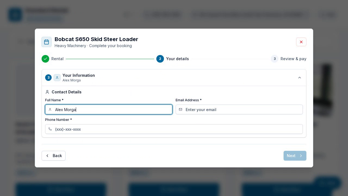Click the calendar icon beside Bobcat S650 title
The height and width of the screenshot is (196, 348).
point(46,42)
